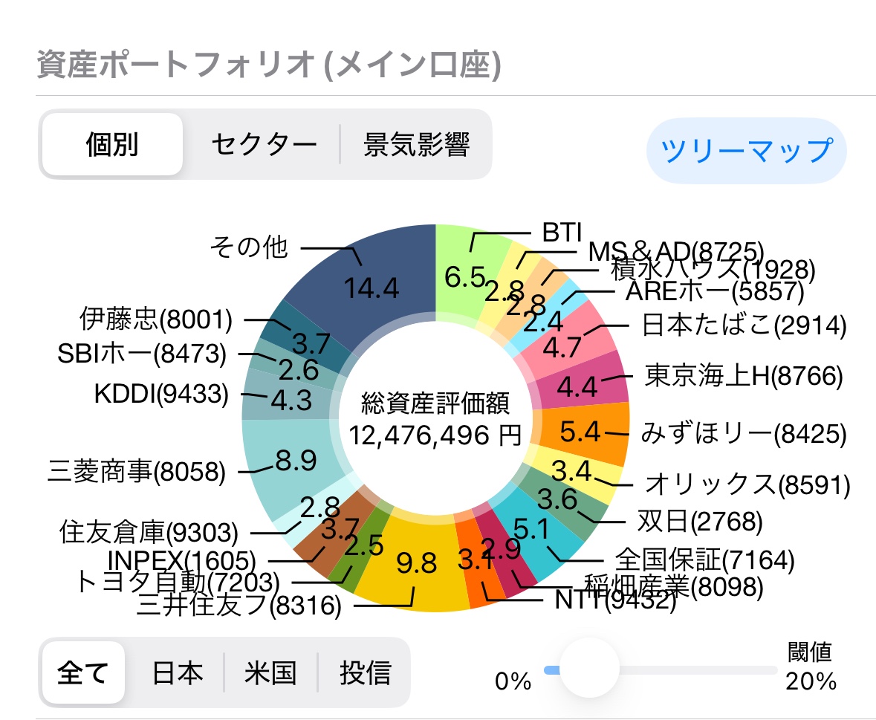The height and width of the screenshot is (720, 876).
Task: Select the 全て filter option
Action: pyautogui.click(x=82, y=673)
